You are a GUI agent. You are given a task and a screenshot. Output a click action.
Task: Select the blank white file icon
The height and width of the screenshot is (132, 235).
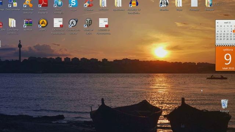click(194, 5)
